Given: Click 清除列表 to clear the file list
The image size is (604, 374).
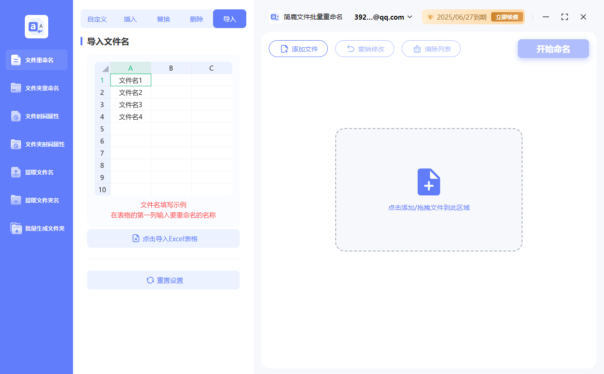Looking at the screenshot, I should (431, 48).
